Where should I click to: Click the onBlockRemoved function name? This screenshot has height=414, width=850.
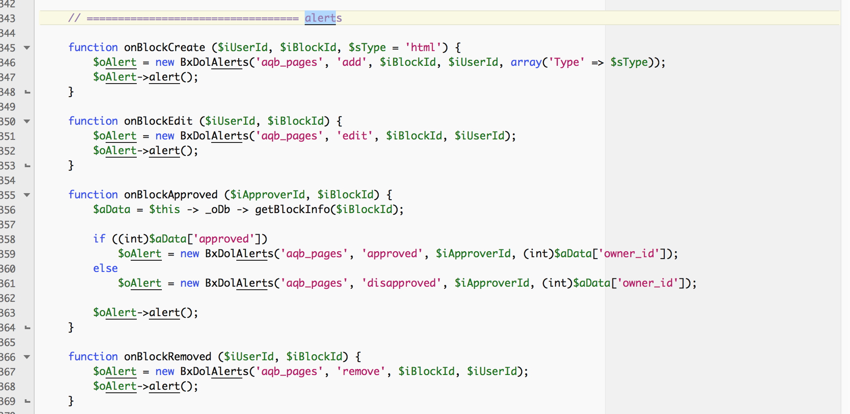click(x=167, y=357)
